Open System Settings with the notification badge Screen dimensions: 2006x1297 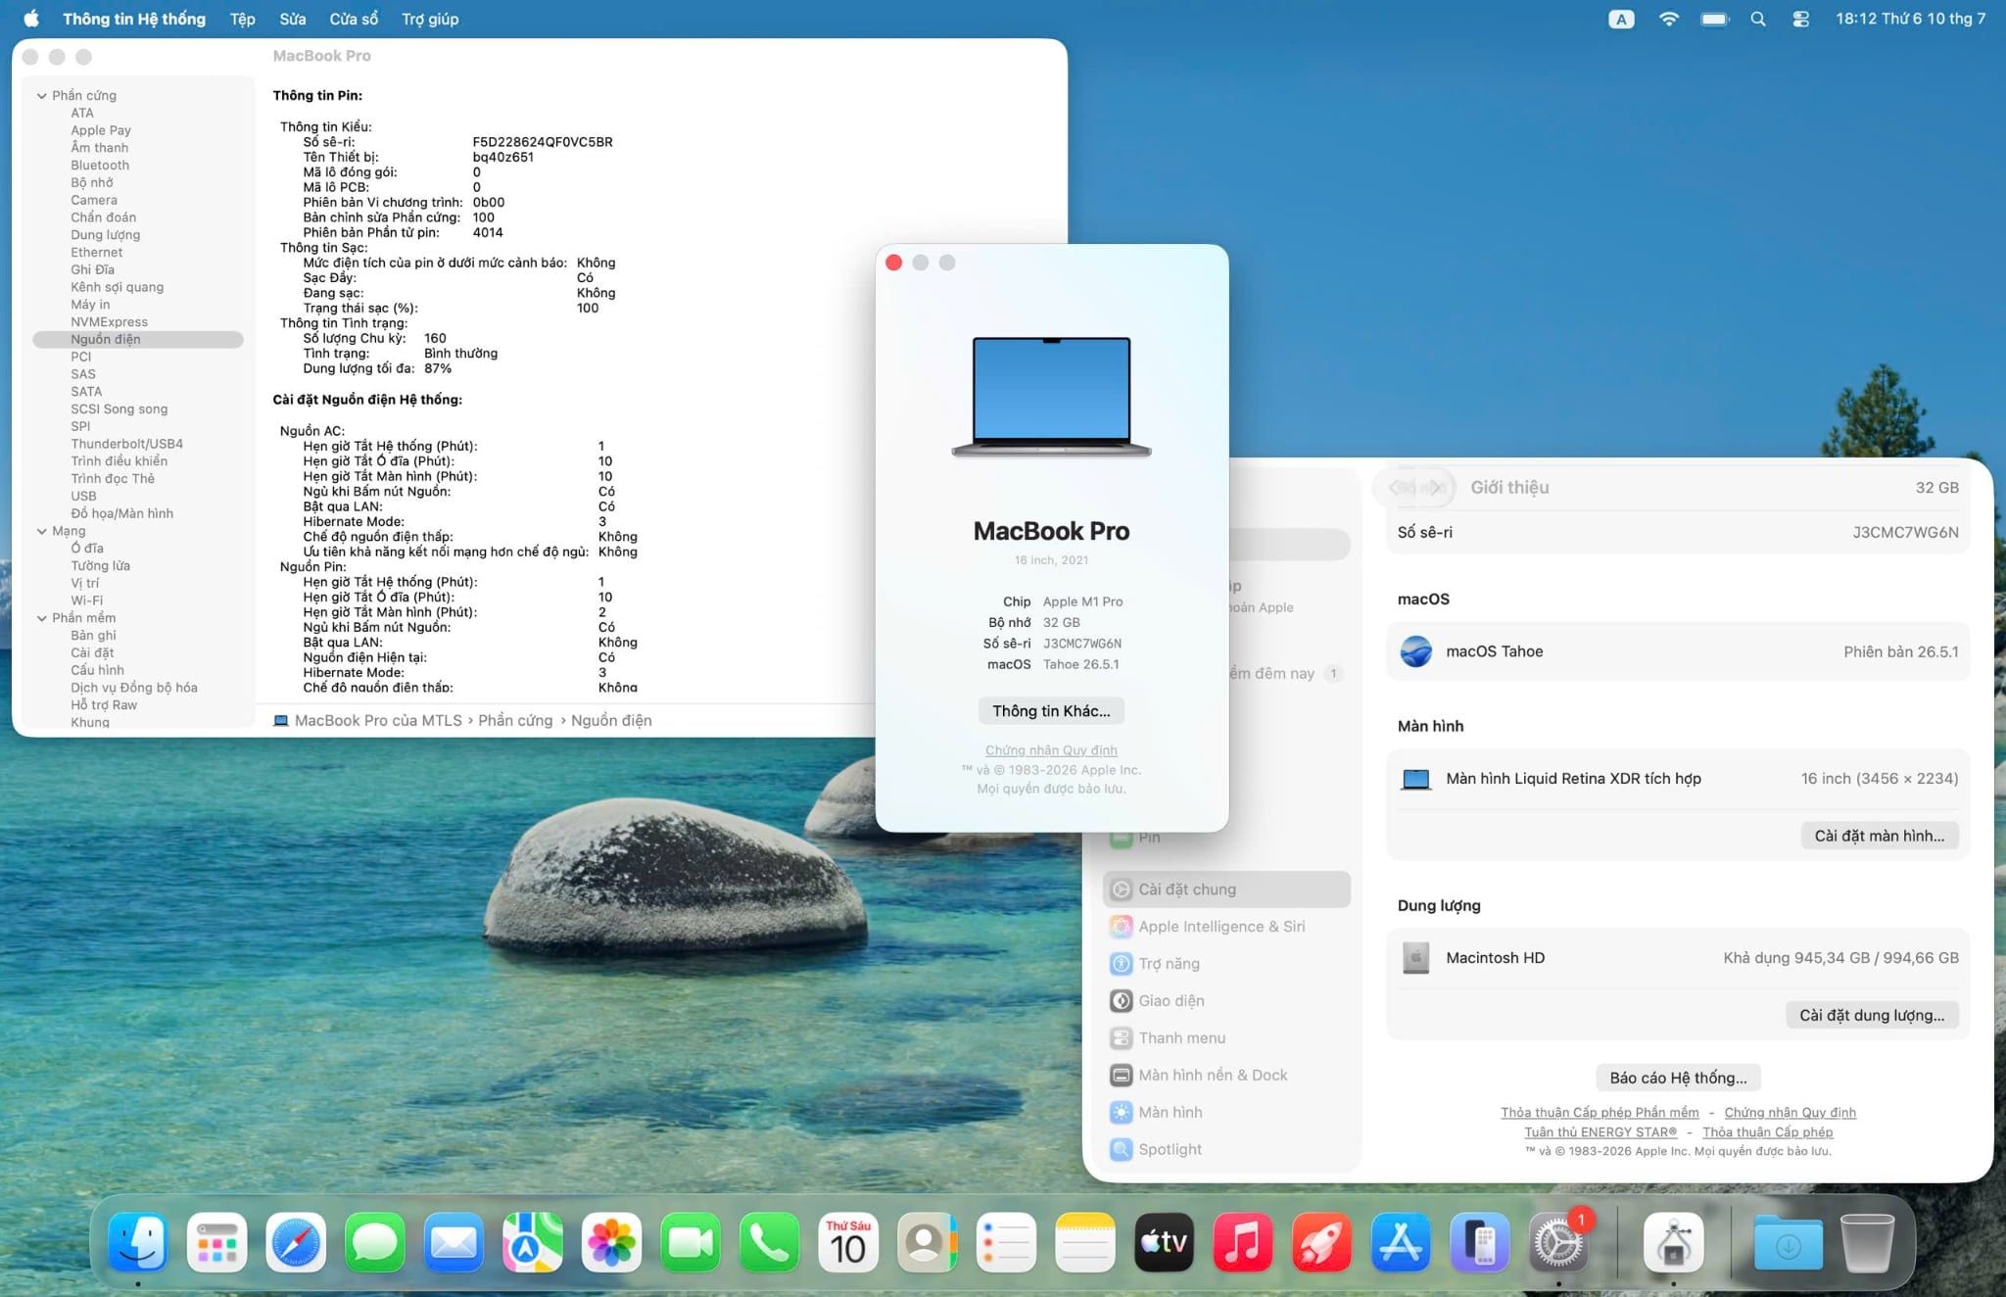coord(1558,1242)
